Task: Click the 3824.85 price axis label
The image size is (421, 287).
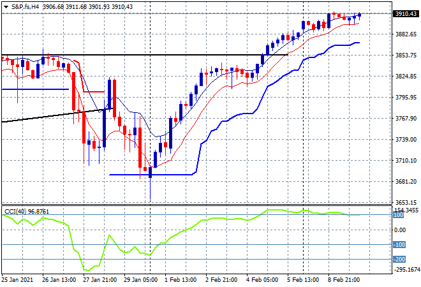Action: pyautogui.click(x=406, y=77)
